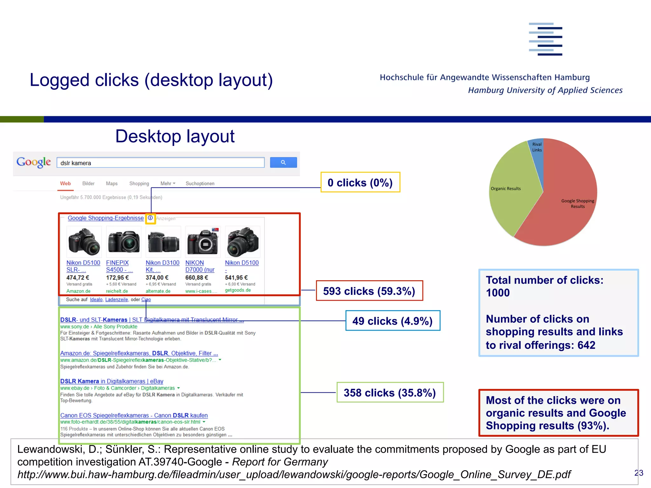Expand the Mehr dropdown menu
The width and height of the screenshot is (651, 488).
pos(168,184)
